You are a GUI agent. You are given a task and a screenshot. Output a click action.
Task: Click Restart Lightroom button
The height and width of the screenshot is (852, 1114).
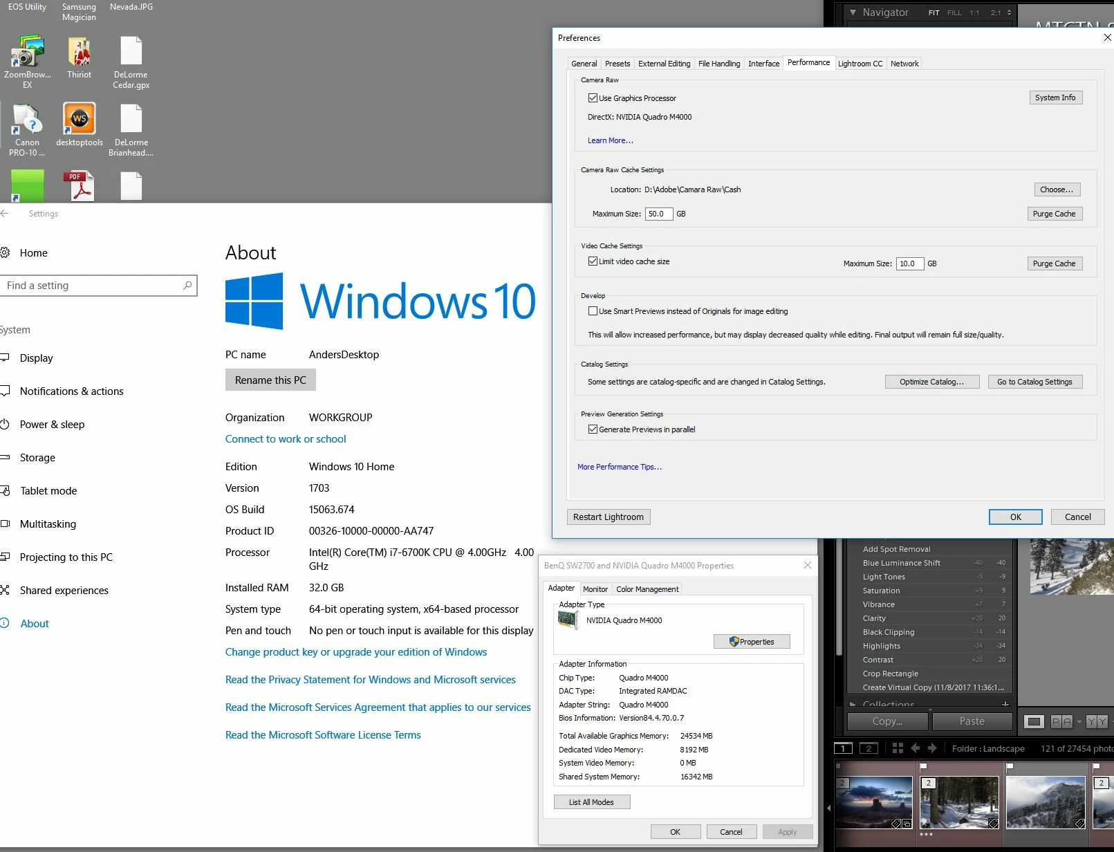coord(609,517)
